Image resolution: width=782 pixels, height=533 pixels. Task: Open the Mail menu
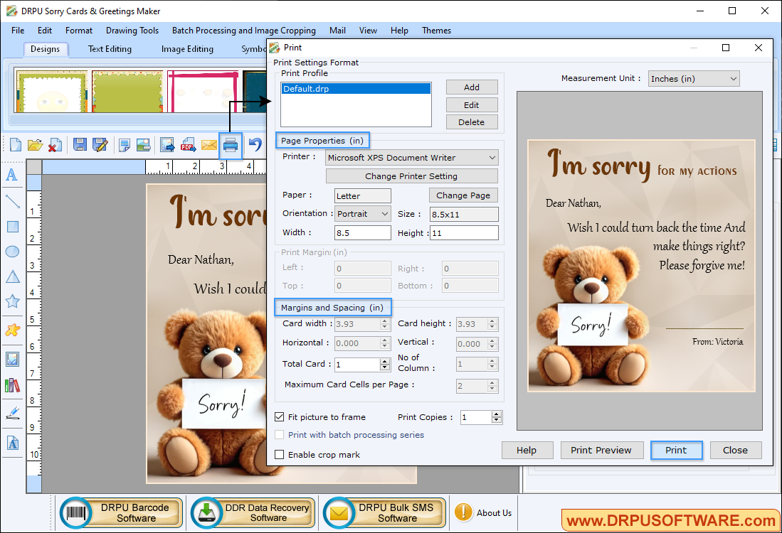click(337, 31)
